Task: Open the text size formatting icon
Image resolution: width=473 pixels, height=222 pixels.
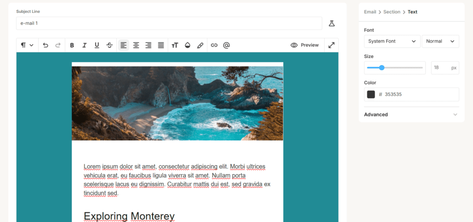Action: (x=175, y=45)
